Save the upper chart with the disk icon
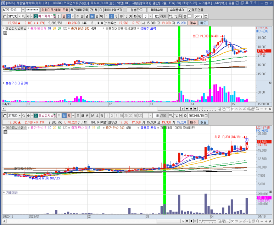The height and width of the screenshot is (225, 274). (180, 16)
